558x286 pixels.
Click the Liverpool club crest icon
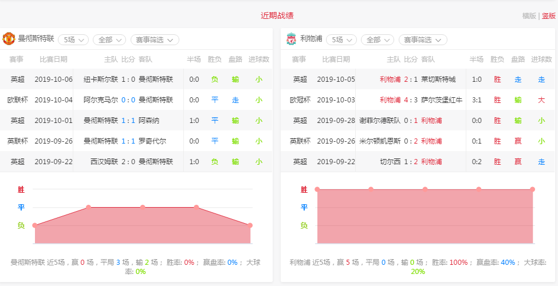point(291,39)
